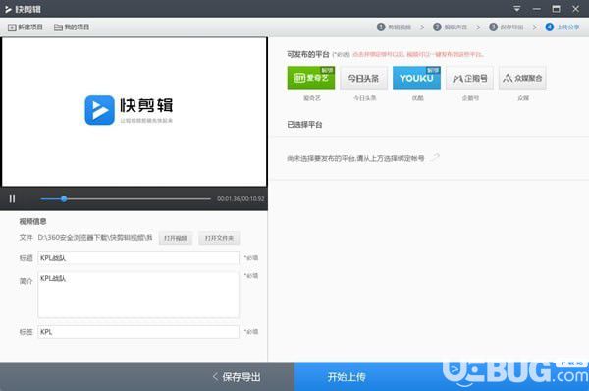
Task: Minimize the 快剪辑 window
Action: pos(536,9)
